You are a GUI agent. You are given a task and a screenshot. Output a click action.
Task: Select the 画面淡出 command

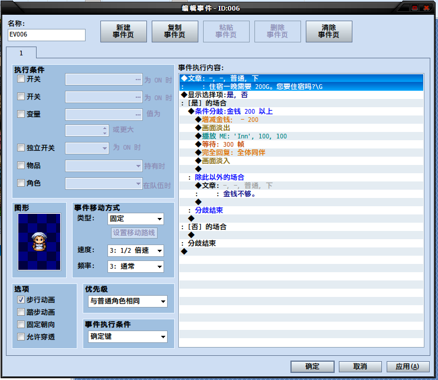click(x=301, y=128)
